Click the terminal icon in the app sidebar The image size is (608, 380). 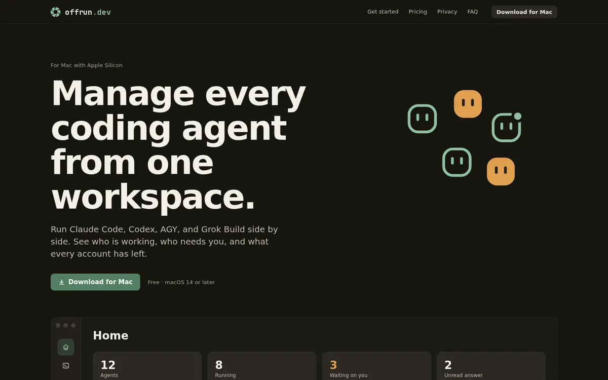pyautogui.click(x=66, y=365)
